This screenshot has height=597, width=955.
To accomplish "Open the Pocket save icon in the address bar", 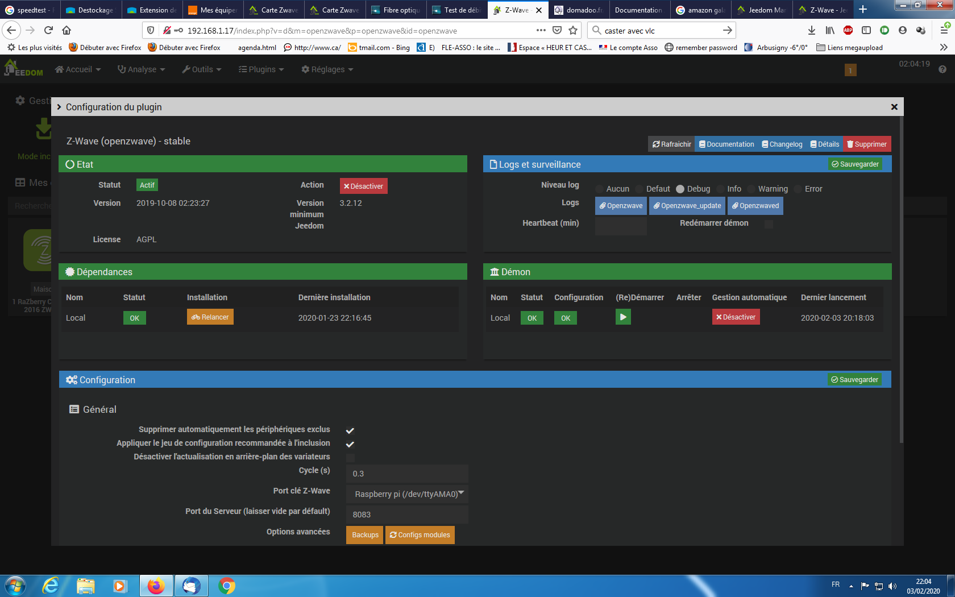I will click(x=557, y=30).
